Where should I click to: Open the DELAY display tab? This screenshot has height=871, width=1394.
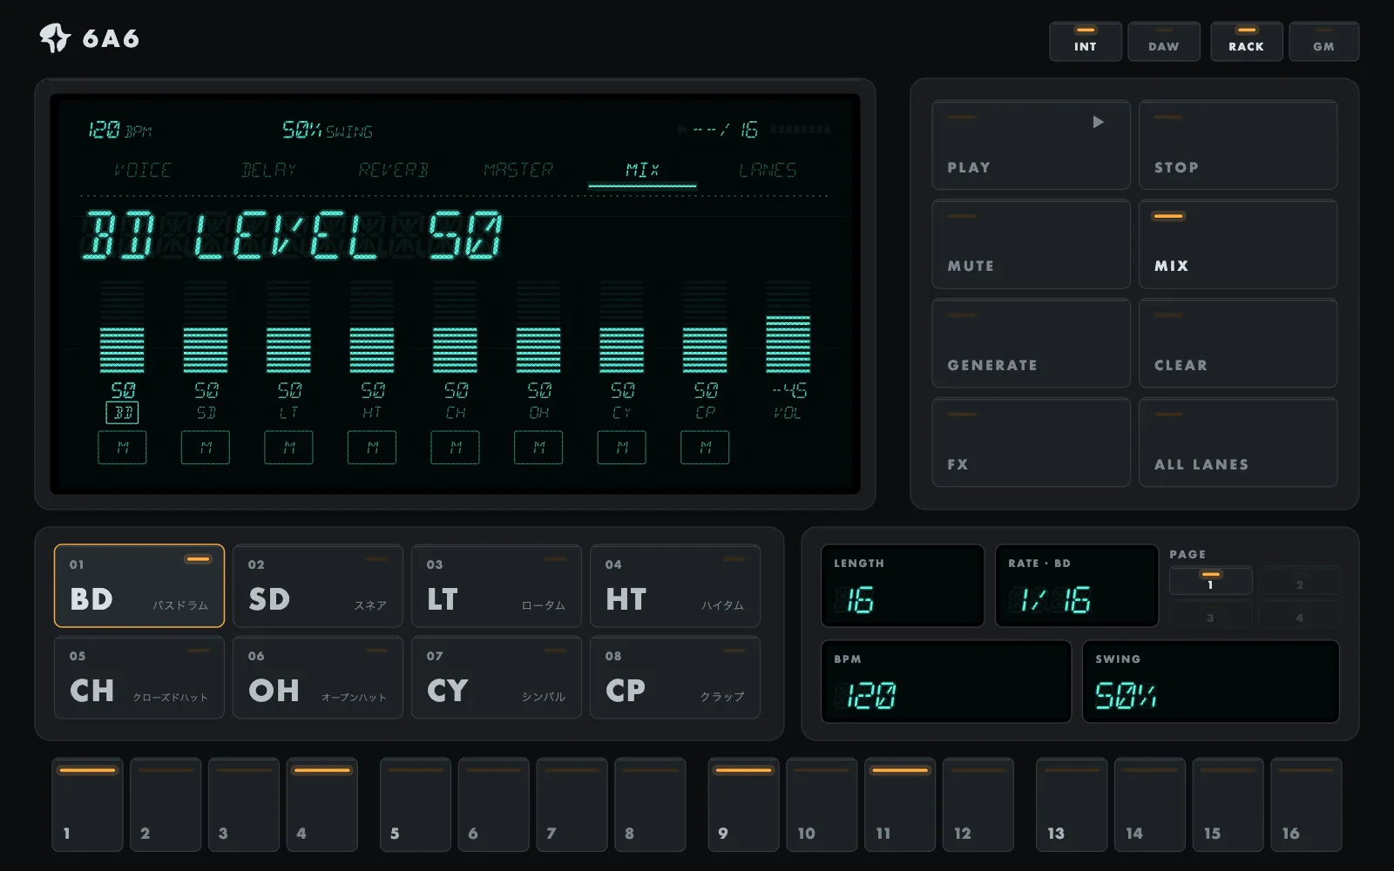click(268, 170)
